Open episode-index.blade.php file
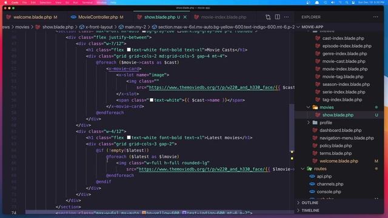The width and height of the screenshot is (388, 218). (347, 46)
